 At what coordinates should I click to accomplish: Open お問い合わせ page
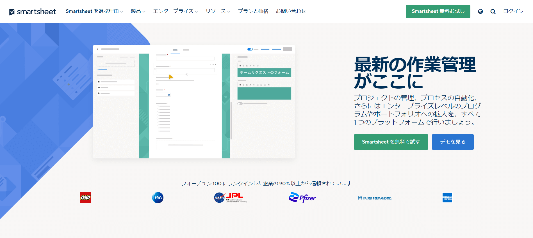pyautogui.click(x=291, y=11)
